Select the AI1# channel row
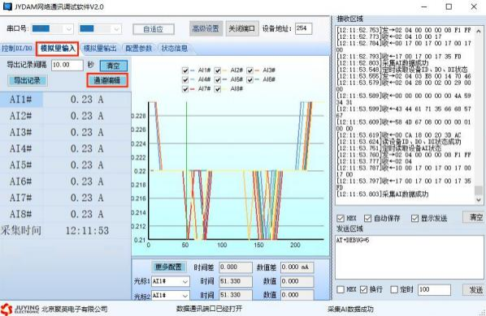 65,100
